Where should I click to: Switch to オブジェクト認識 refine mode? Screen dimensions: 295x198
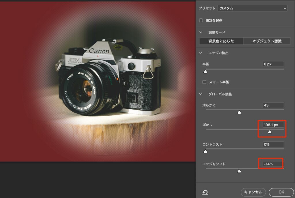coord(267,41)
